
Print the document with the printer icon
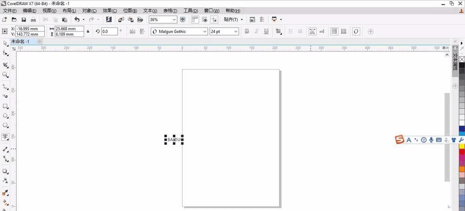coord(33,19)
